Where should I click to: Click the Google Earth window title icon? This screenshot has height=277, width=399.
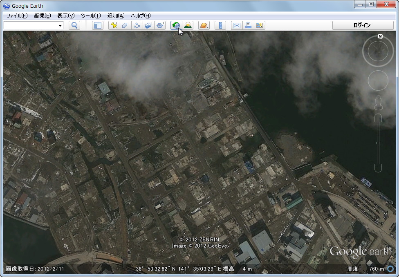(x=7, y=6)
